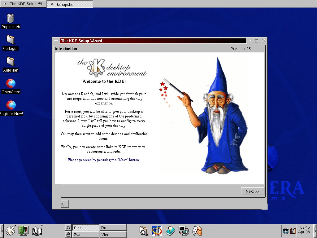Open the K application menu in panel

tap(11, 231)
